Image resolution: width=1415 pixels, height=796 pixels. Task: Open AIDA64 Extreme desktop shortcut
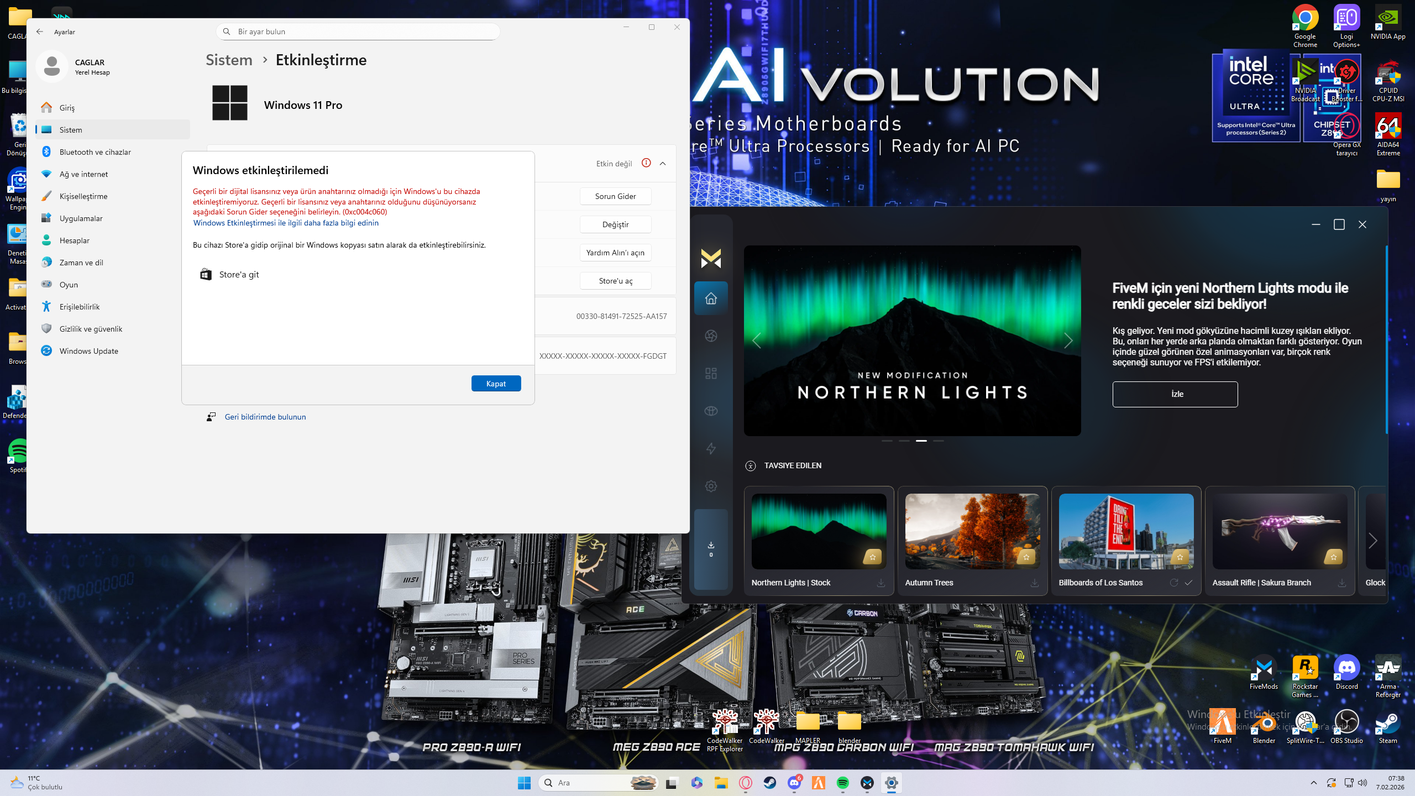tap(1388, 134)
